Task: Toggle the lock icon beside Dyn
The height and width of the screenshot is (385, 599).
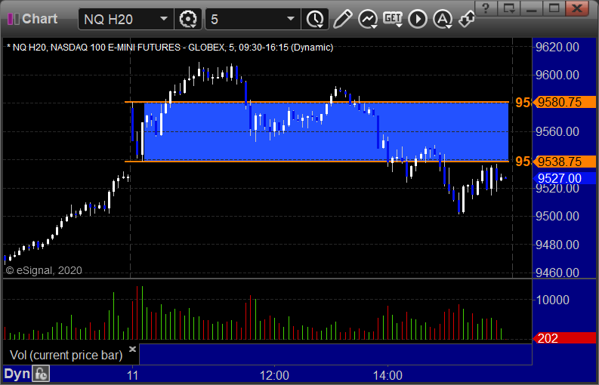Action: 41,374
